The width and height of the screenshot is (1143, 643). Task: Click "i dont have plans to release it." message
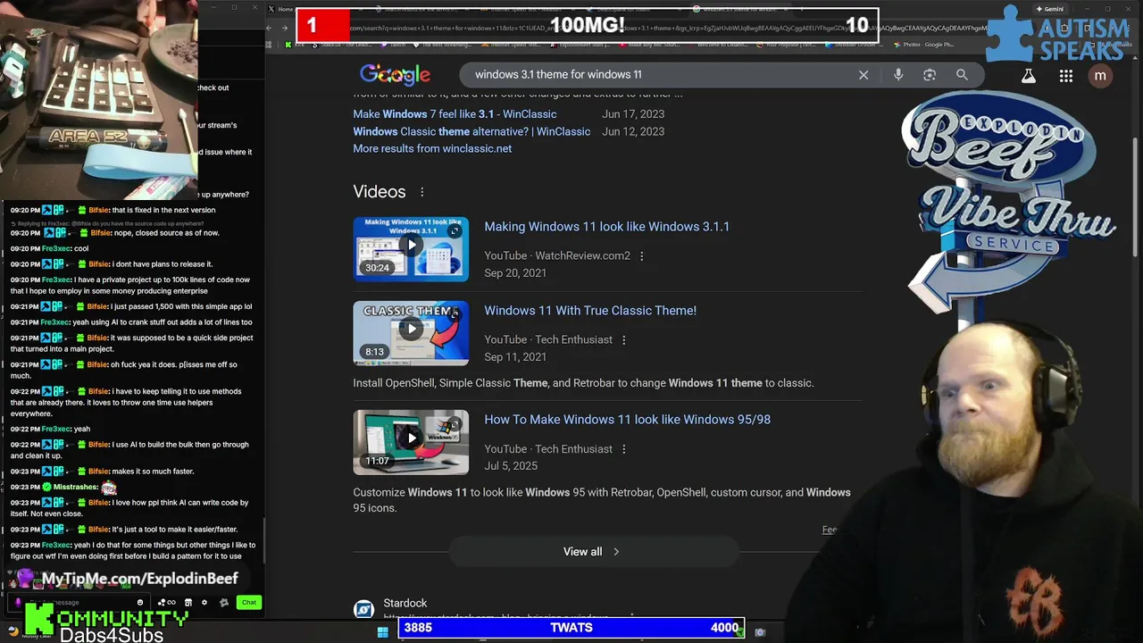click(163, 264)
